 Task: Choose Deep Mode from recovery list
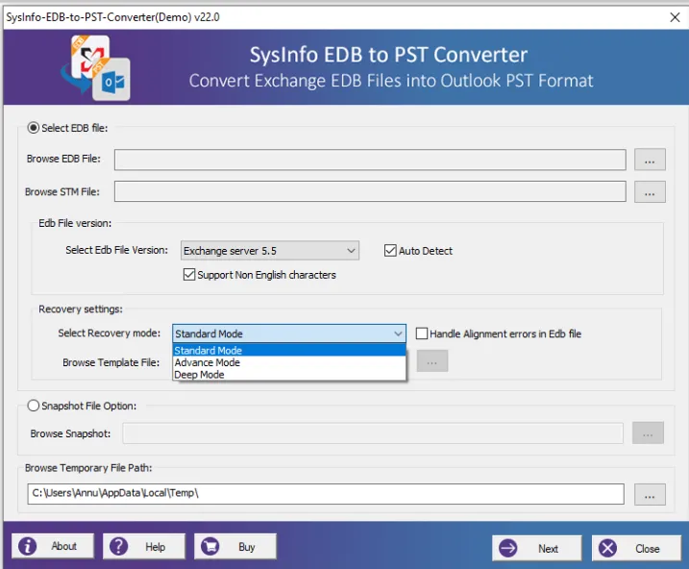(x=200, y=375)
